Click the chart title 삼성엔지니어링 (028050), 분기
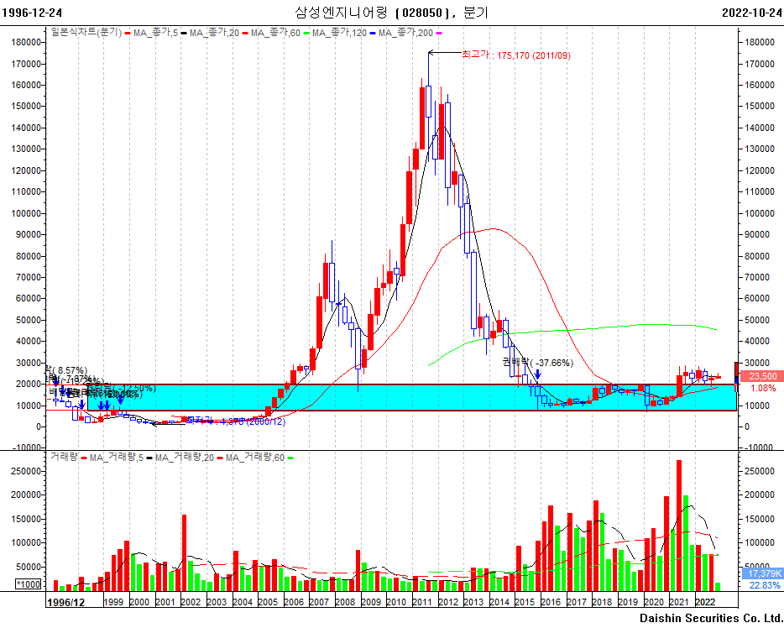Image resolution: width=784 pixels, height=628 pixels. 391,12
